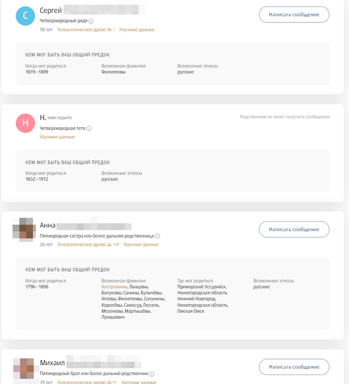349x384 pixels.
Task: Click Сергей's blue "С" avatar
Action: click(x=25, y=15)
